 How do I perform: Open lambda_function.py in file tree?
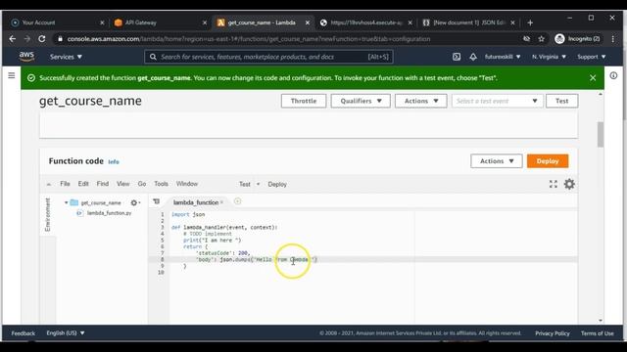tap(109, 213)
